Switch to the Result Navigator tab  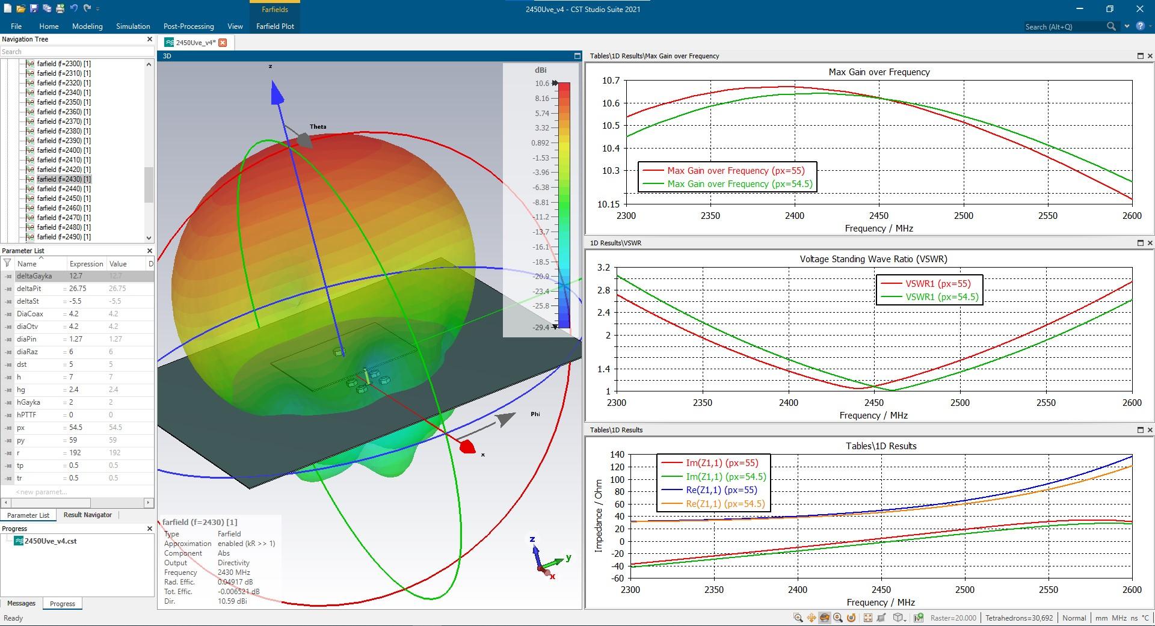pyautogui.click(x=88, y=515)
